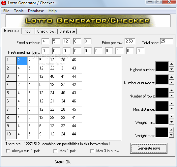Click cell 9 in row 10
177x167 pixels.
click(x=44, y=135)
